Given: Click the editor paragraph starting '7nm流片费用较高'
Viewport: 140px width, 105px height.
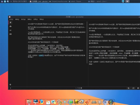Looking at the screenshot, I should pyautogui.click(x=57, y=33).
